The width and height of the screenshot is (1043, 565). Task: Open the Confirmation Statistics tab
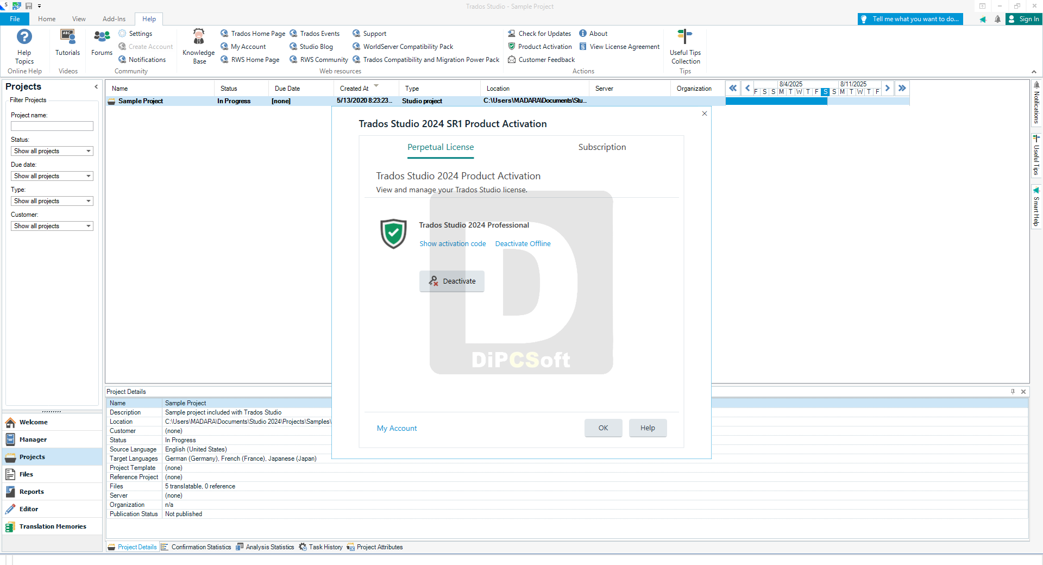[x=196, y=547]
